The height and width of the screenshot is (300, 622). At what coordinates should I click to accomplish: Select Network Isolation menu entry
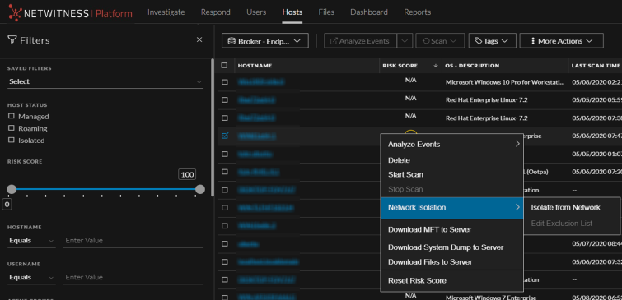coord(451,207)
